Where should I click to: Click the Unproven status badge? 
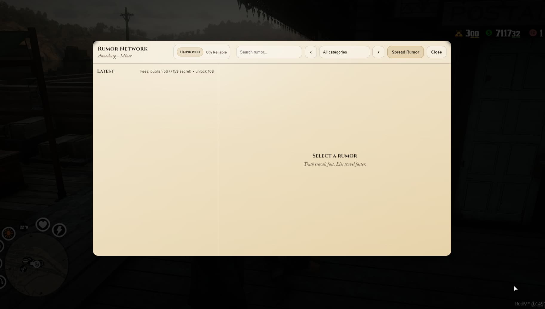190,52
